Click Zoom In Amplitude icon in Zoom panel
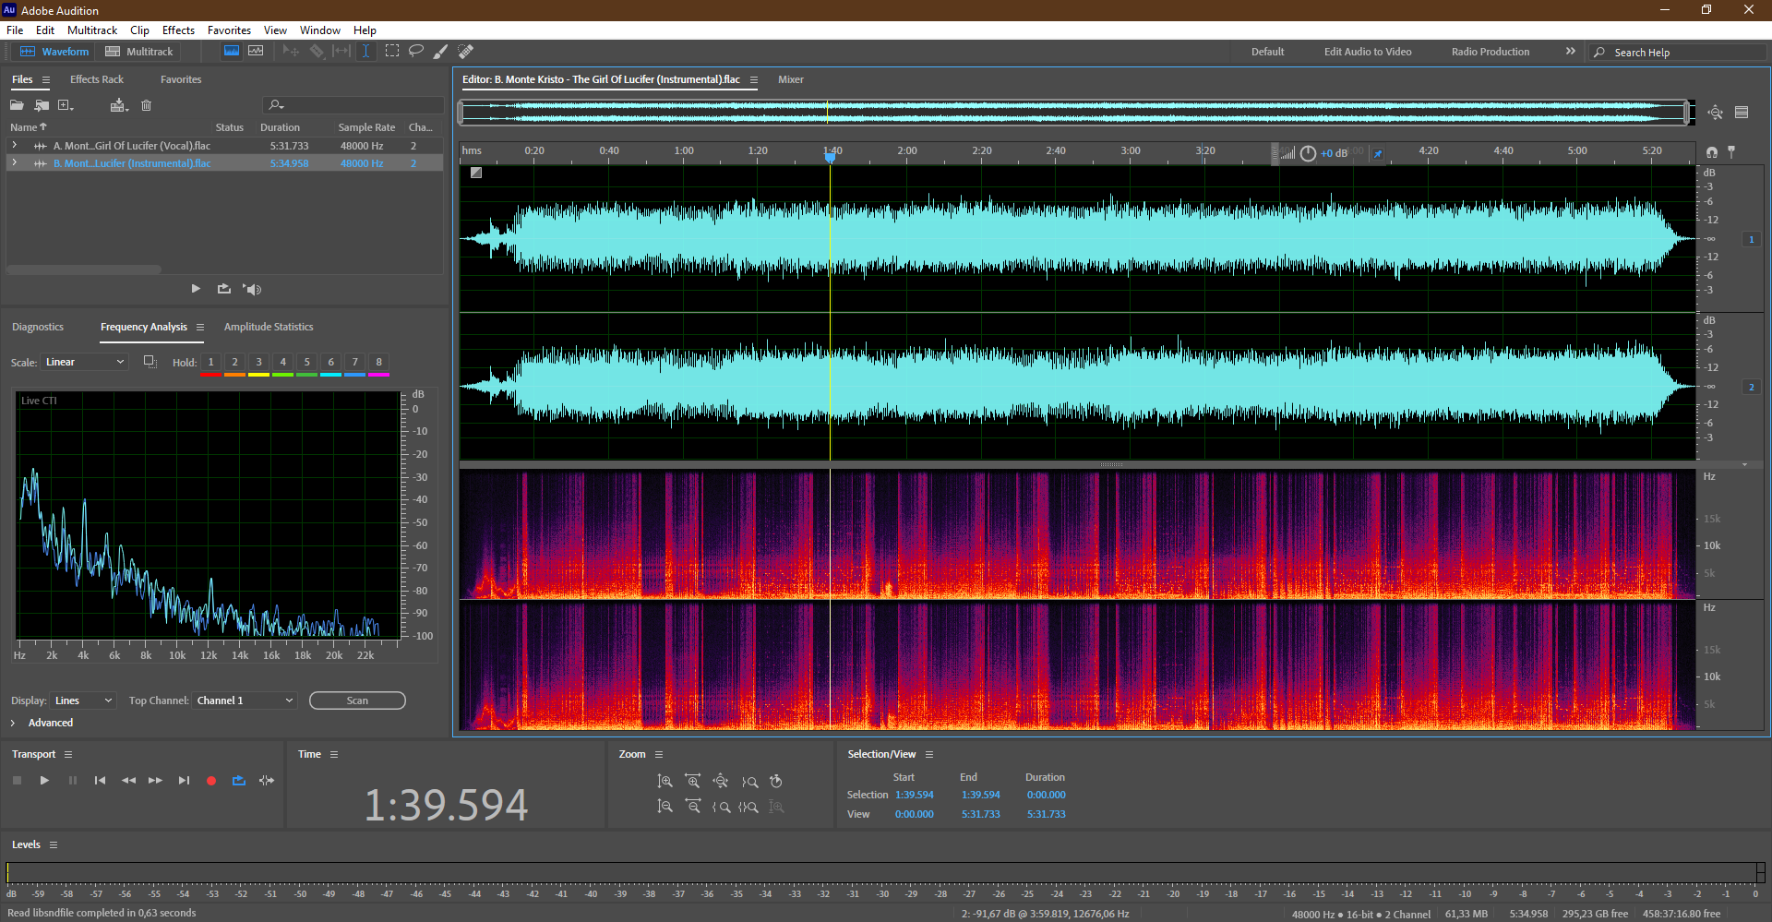Viewport: 1772px width, 922px height. tap(664, 782)
